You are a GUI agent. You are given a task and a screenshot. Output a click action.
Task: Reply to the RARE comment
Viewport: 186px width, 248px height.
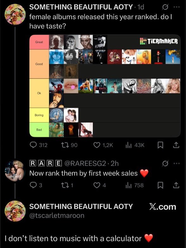point(36,185)
